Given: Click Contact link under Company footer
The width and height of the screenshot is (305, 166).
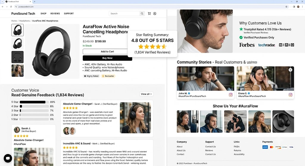Looking at the screenshot, I should [180, 154].
